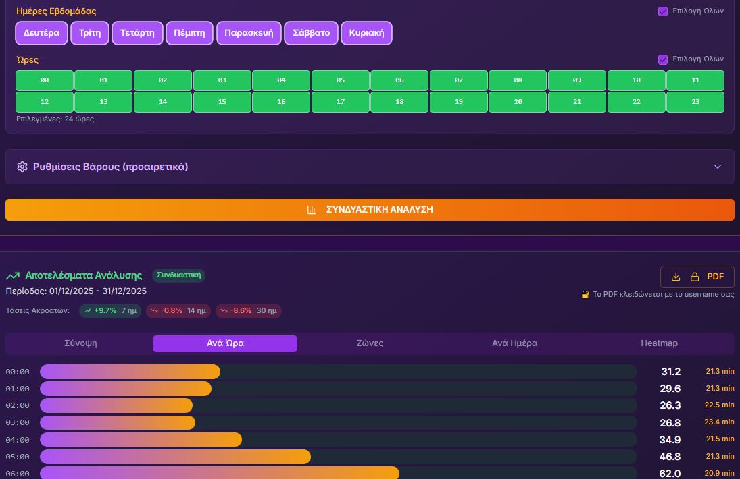Toggle the Παρασκευή day button
Screen dimensions: 740x479
(x=249, y=33)
